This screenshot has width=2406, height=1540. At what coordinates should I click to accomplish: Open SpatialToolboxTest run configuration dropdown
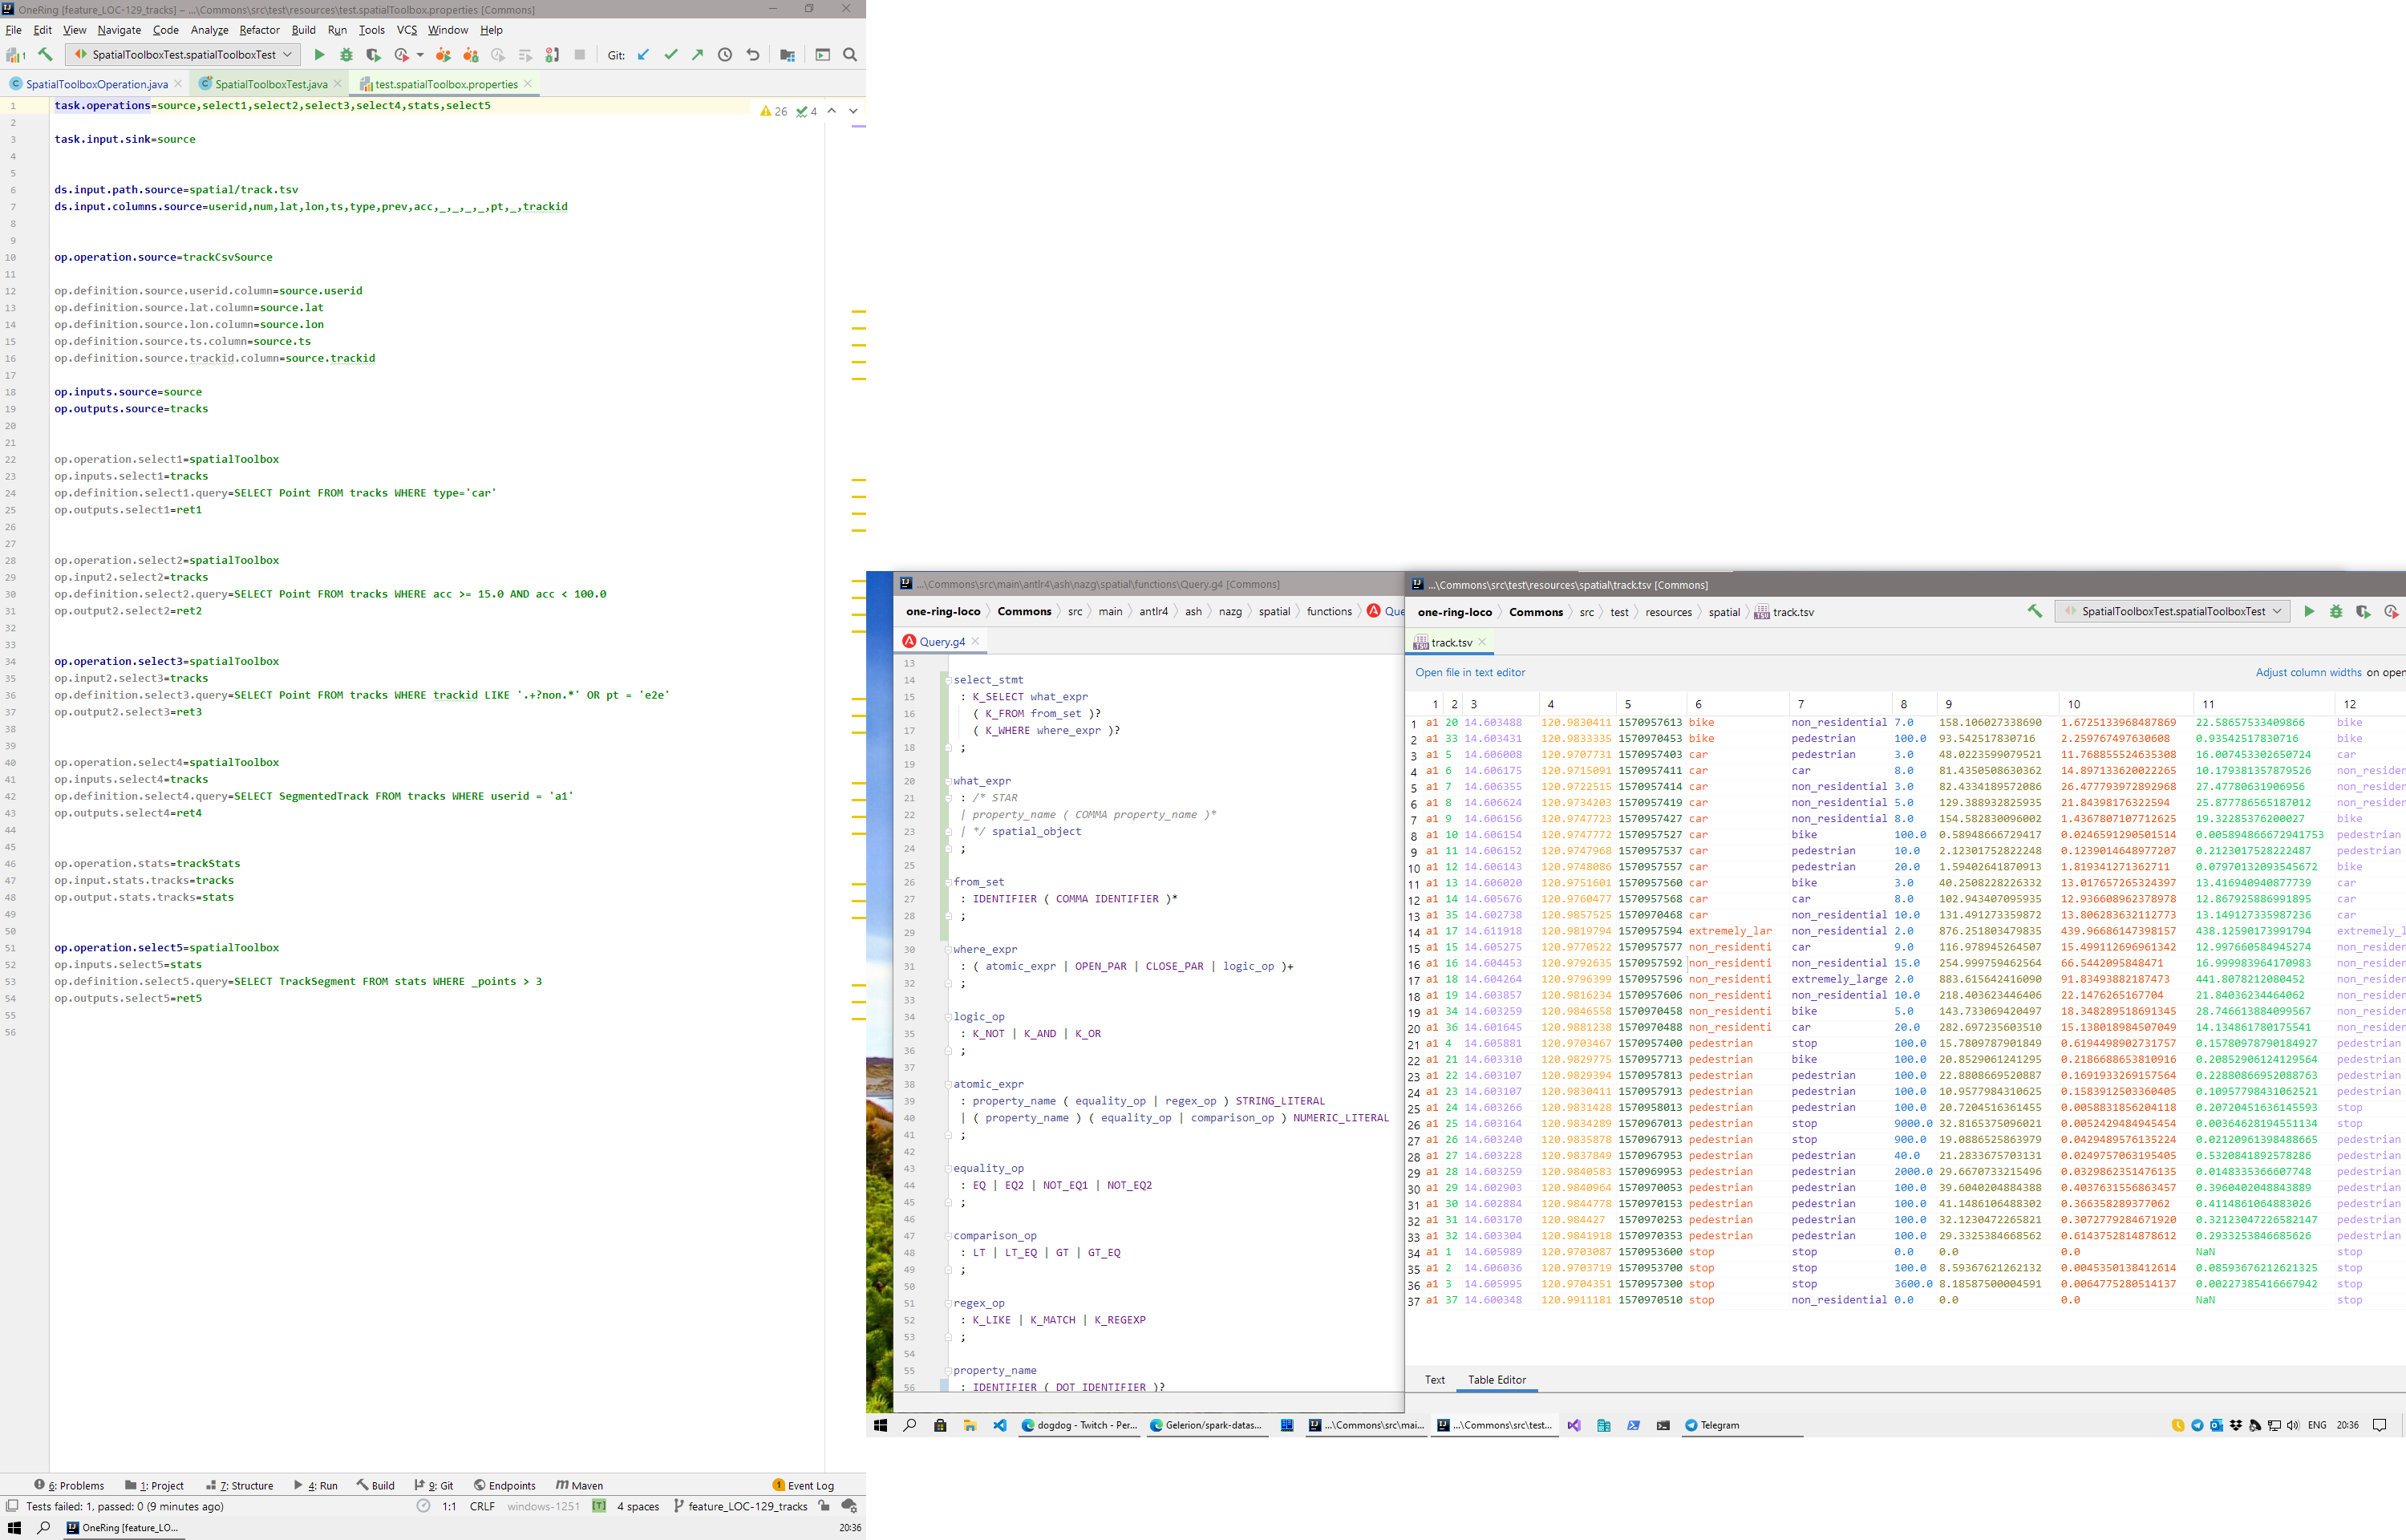point(183,55)
